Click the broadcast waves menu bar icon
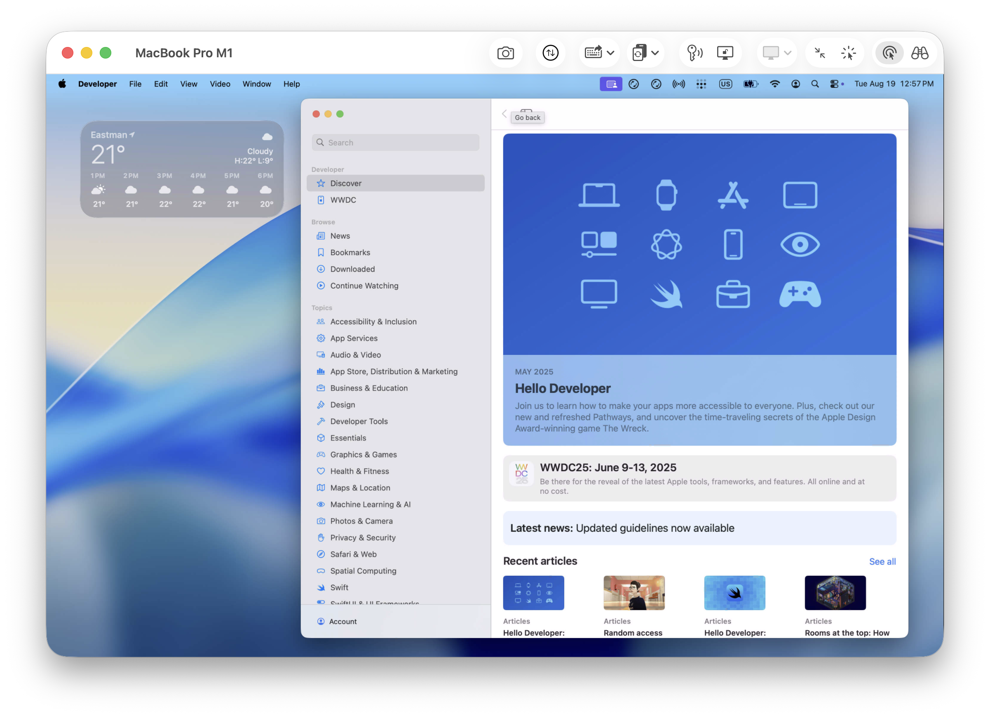This screenshot has width=990, height=718. (x=678, y=84)
